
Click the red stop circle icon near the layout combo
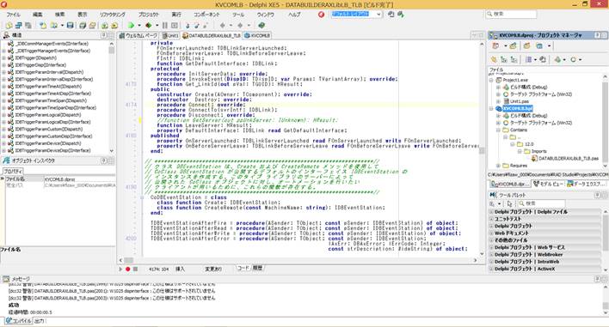[x=321, y=15]
